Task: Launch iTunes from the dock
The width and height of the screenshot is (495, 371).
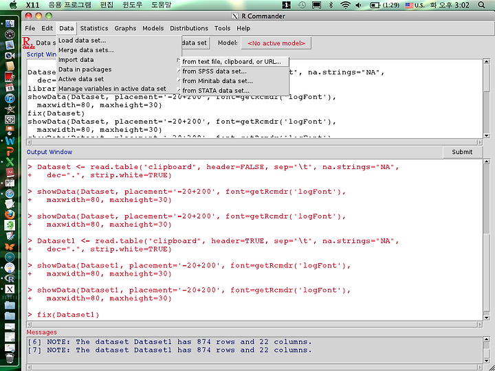Action: (10, 98)
